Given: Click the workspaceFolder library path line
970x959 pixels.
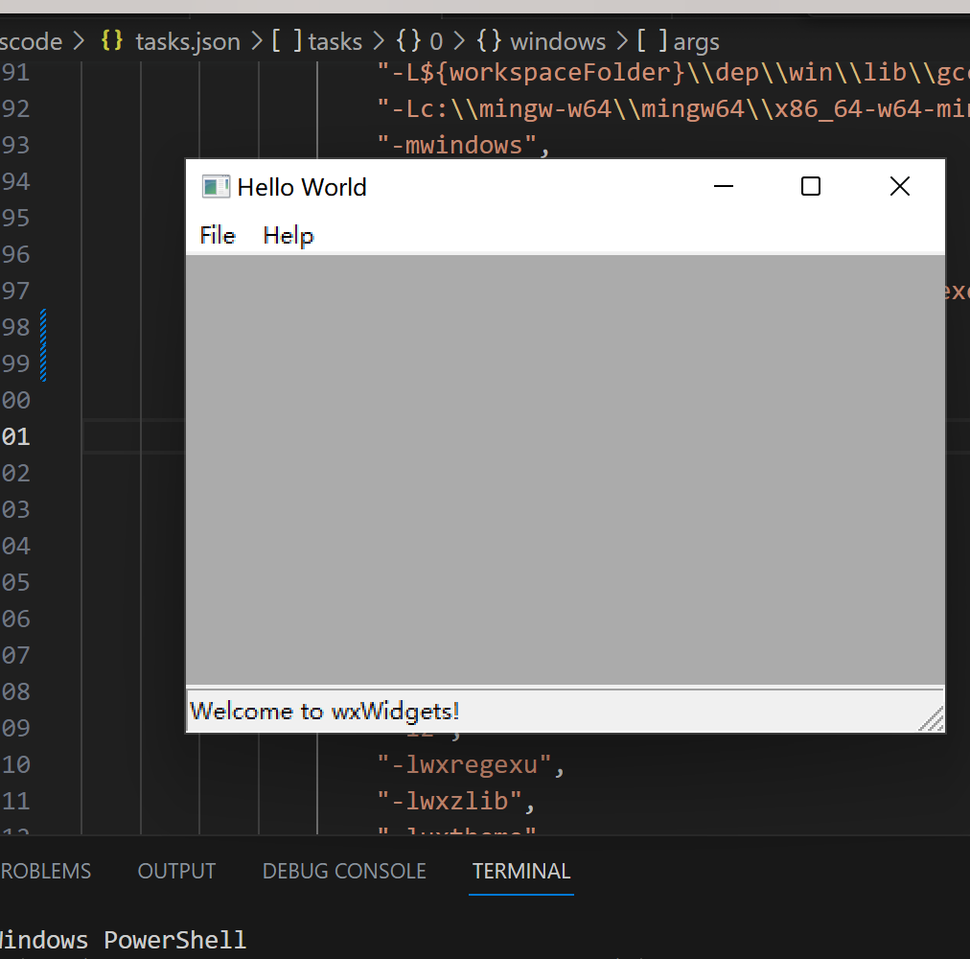Looking at the screenshot, I should tap(673, 73).
